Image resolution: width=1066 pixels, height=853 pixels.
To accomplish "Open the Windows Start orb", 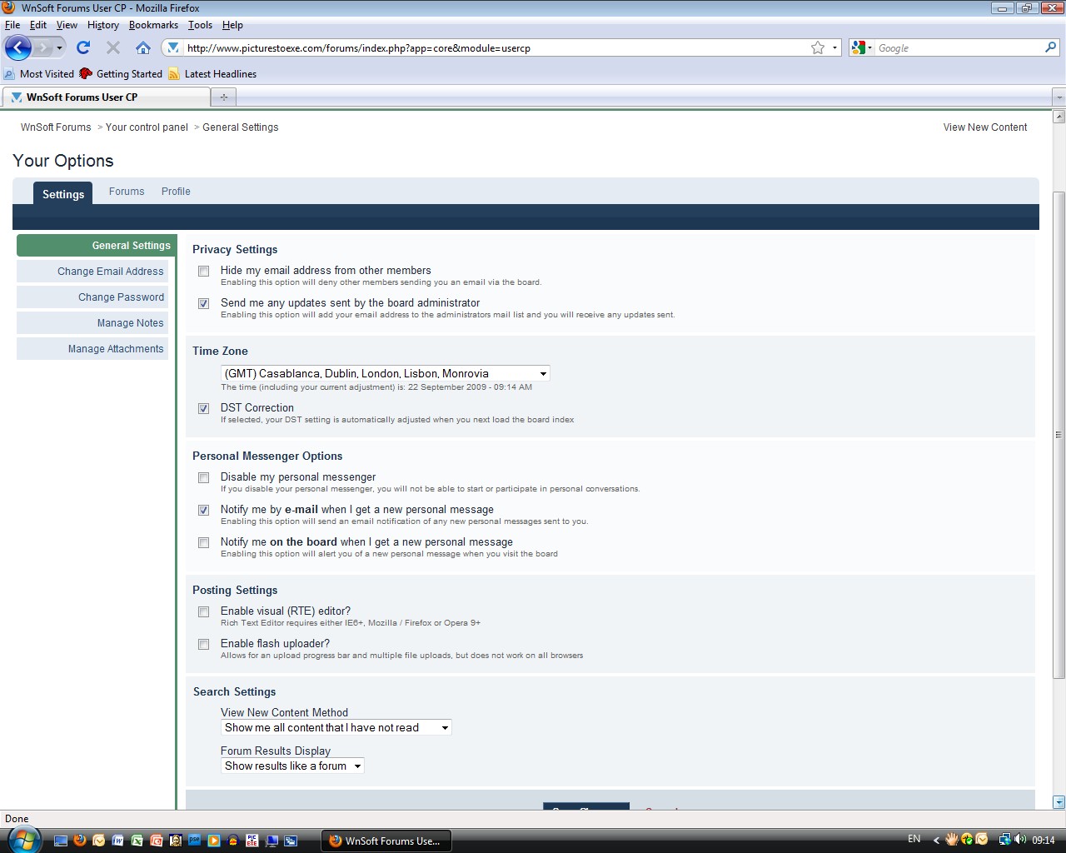I will [x=22, y=840].
